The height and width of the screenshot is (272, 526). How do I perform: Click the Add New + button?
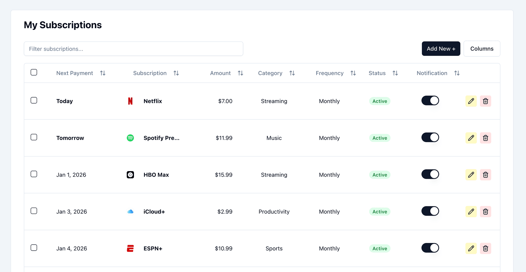pyautogui.click(x=441, y=48)
